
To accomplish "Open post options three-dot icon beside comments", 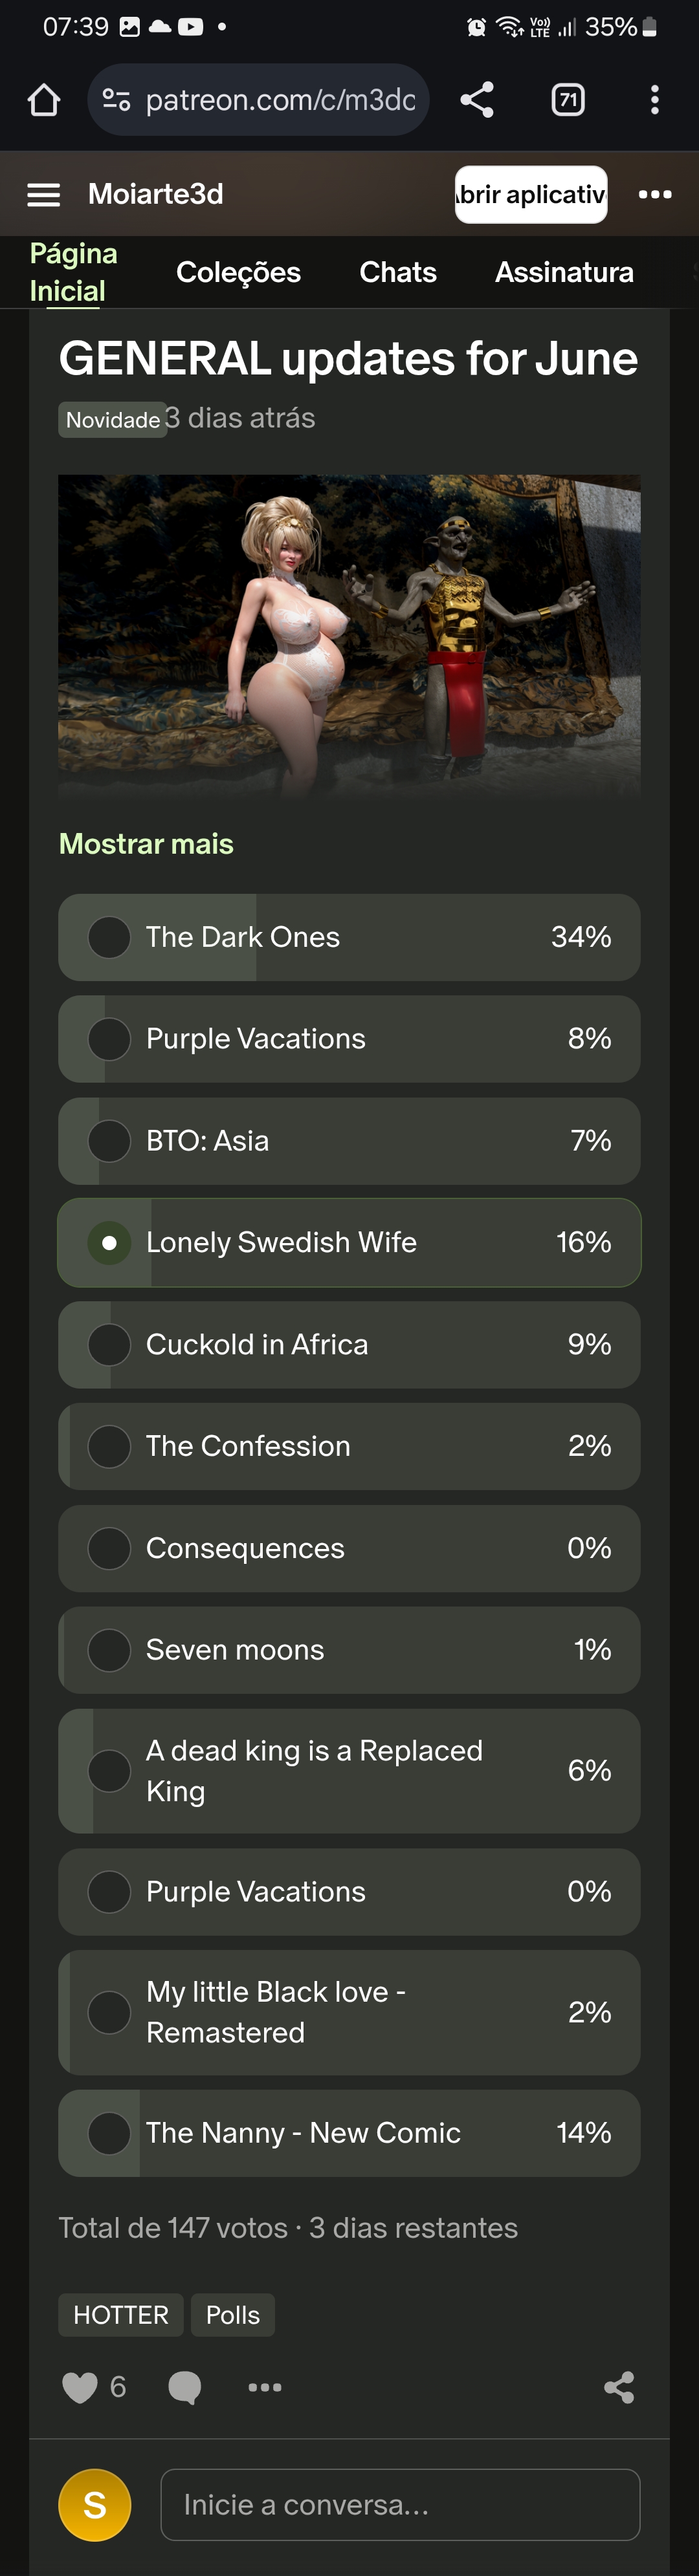I will point(264,2387).
